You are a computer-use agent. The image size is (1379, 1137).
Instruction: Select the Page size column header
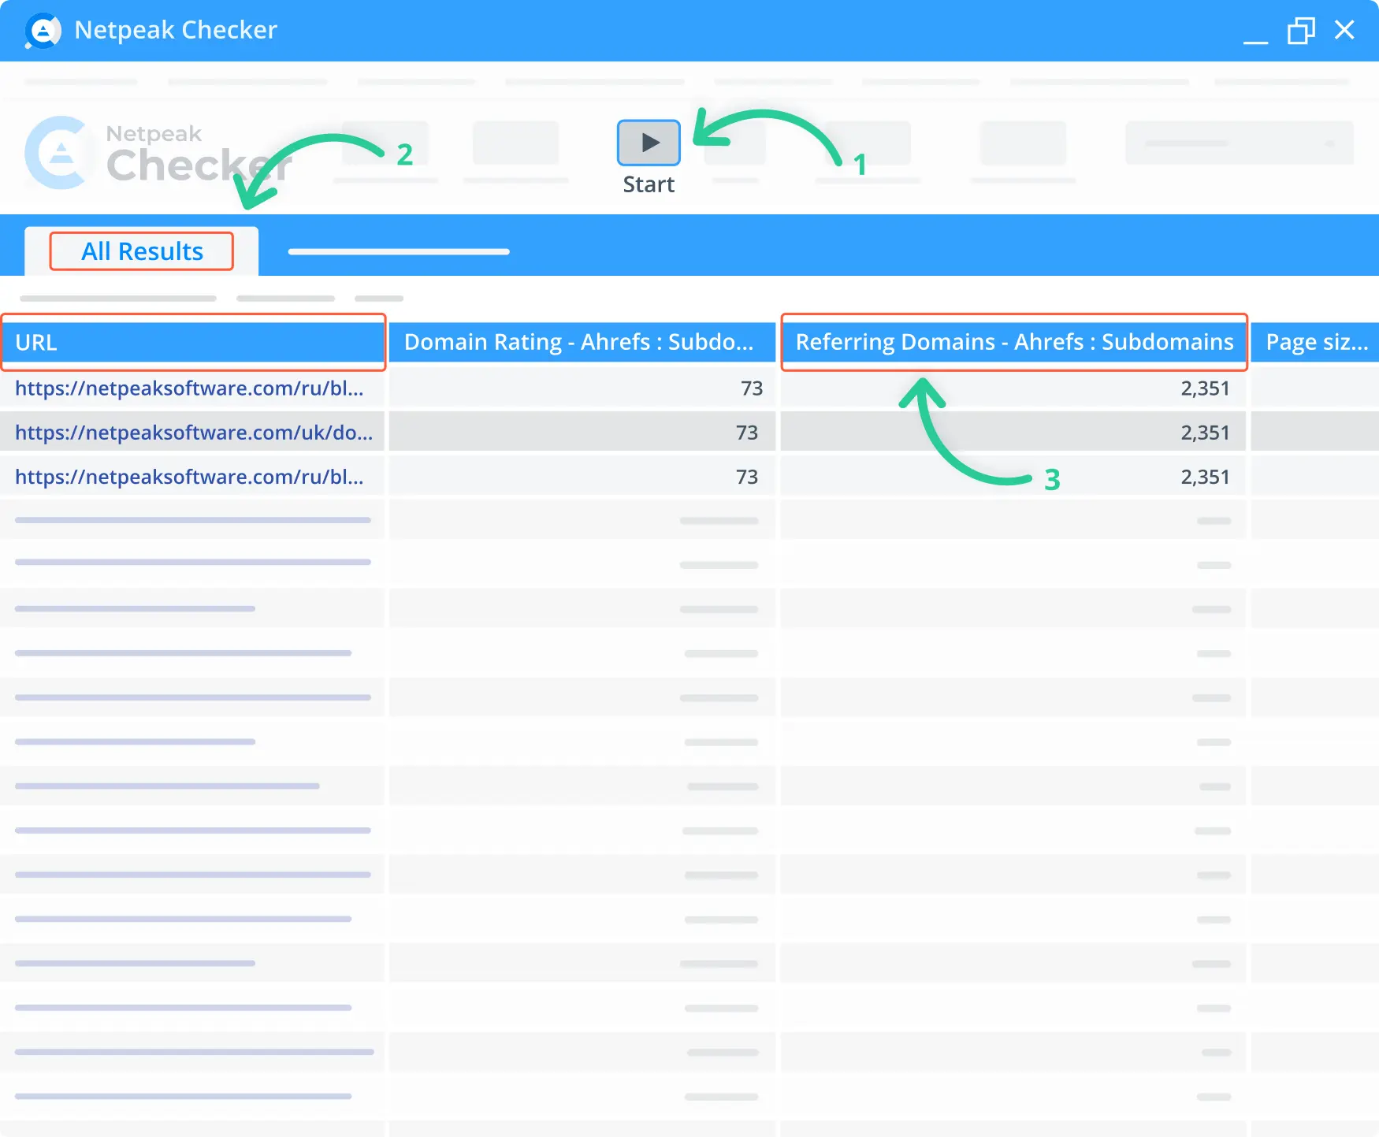[x=1315, y=343]
